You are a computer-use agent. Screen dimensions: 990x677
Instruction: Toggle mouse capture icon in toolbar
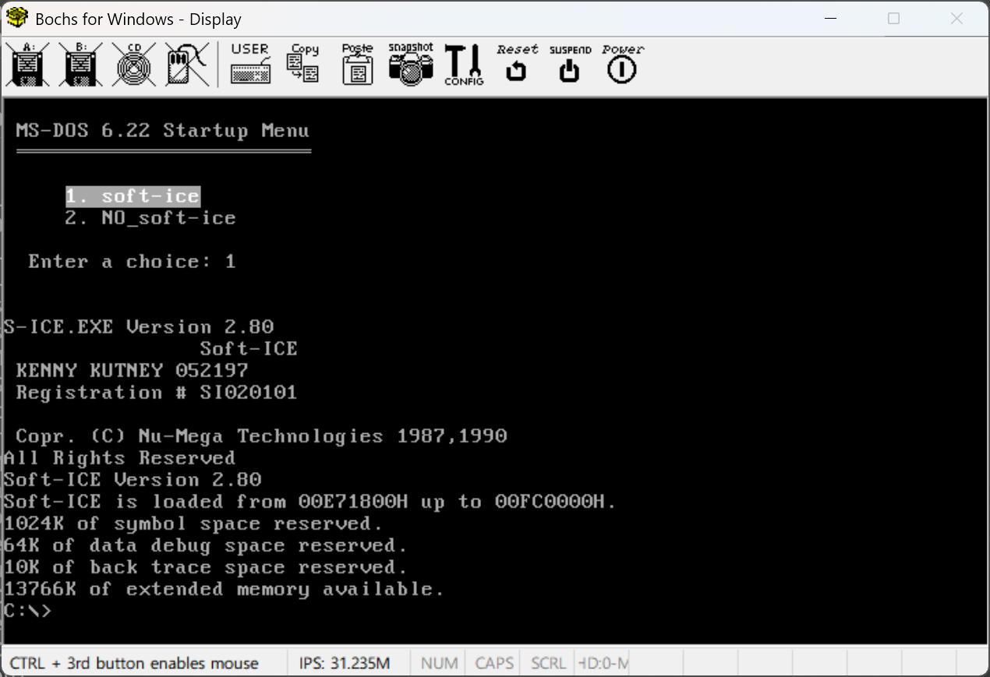pyautogui.click(x=187, y=65)
